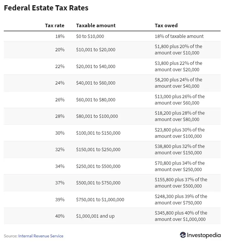This screenshot has width=227, height=242.
Task: Click the $70,800 plus 34% cell
Action: click(x=180, y=166)
